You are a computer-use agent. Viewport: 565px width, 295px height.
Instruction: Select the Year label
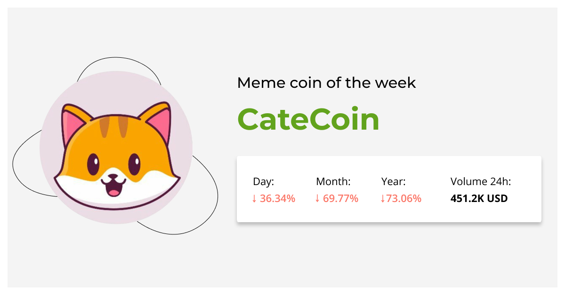(393, 182)
